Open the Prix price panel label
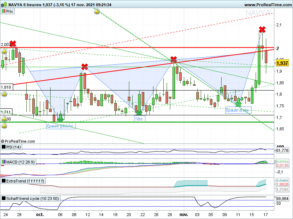Image resolution: width=293 pixels, height=219 pixels. click(7, 11)
